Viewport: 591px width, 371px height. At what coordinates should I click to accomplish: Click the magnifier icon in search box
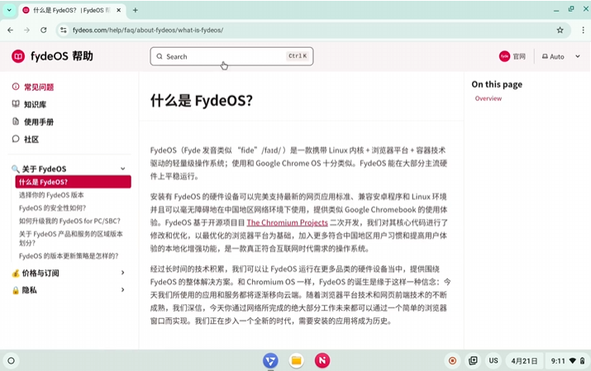point(160,56)
